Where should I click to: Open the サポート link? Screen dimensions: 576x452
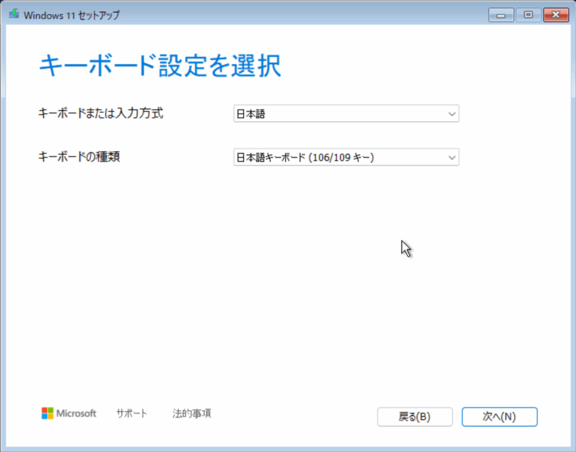(x=132, y=414)
